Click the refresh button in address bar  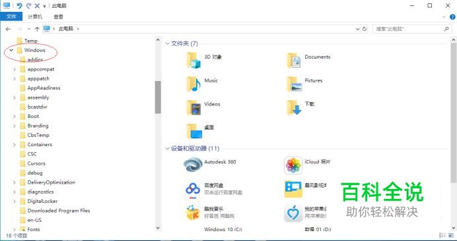tap(365, 29)
